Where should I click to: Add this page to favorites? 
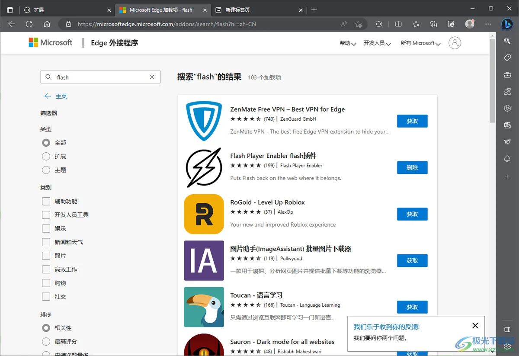coord(359,24)
